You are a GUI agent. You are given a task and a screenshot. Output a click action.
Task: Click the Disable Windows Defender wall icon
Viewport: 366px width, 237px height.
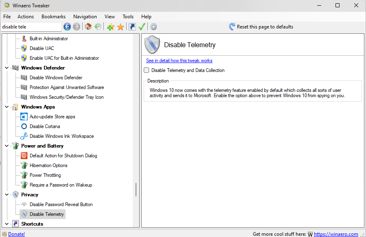(24, 78)
